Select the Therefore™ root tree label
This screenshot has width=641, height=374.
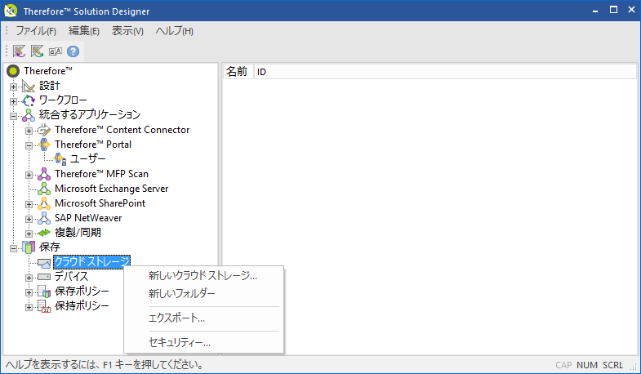[48, 71]
